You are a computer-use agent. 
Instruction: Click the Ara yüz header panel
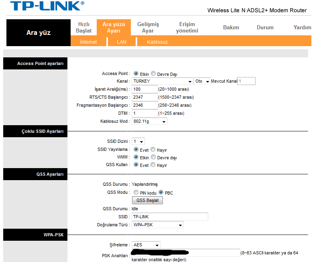(x=39, y=33)
